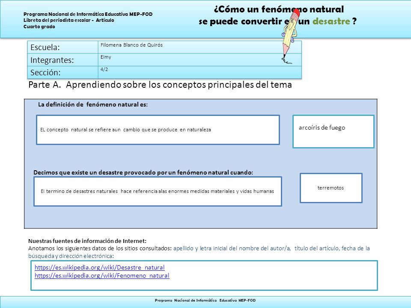The image size is (411, 308).
Task: Click the 'arcoíris de fuego' example box
Action: pyautogui.click(x=333, y=131)
